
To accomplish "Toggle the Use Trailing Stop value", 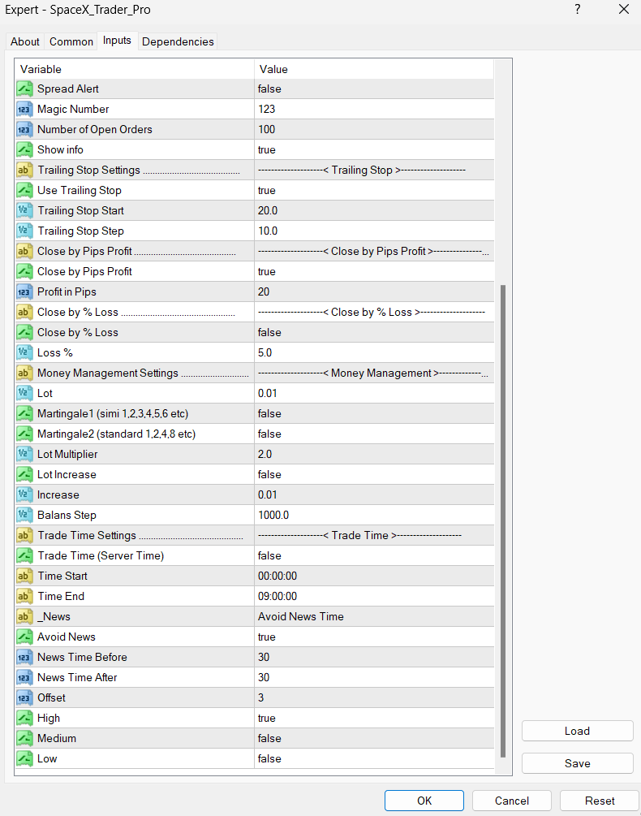I will (x=373, y=190).
